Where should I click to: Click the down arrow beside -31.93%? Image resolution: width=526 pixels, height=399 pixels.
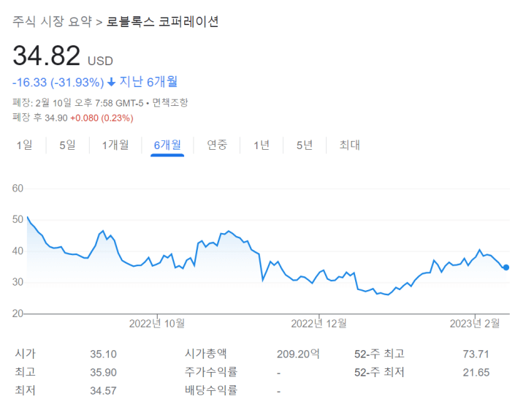pos(111,83)
